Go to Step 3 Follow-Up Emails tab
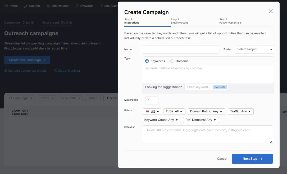 click(x=230, y=21)
